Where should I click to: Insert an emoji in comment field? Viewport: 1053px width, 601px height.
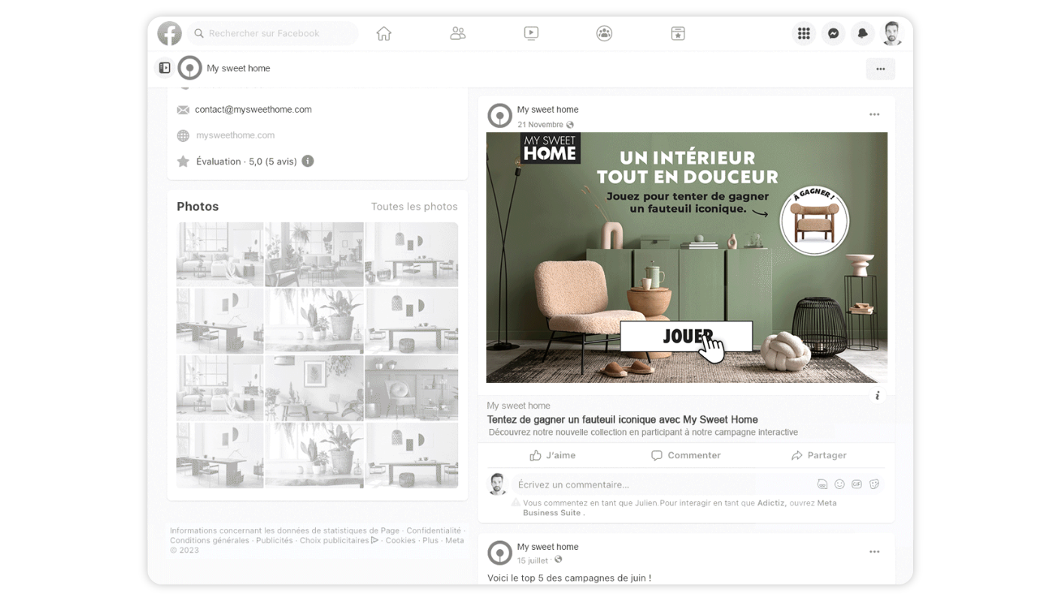(839, 485)
